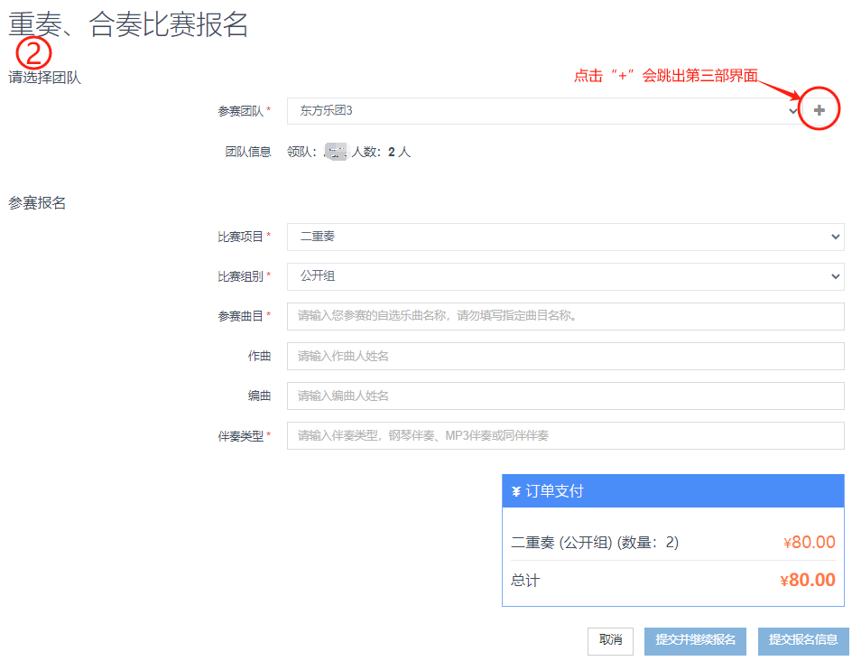Open the 比赛组别 dropdown showing 公开组
This screenshot has width=852, height=661.
tap(565, 276)
